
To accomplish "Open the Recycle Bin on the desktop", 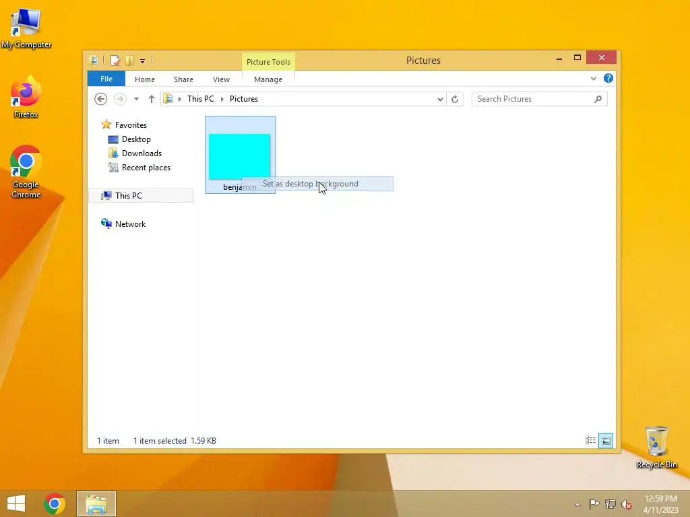I will click(x=656, y=447).
